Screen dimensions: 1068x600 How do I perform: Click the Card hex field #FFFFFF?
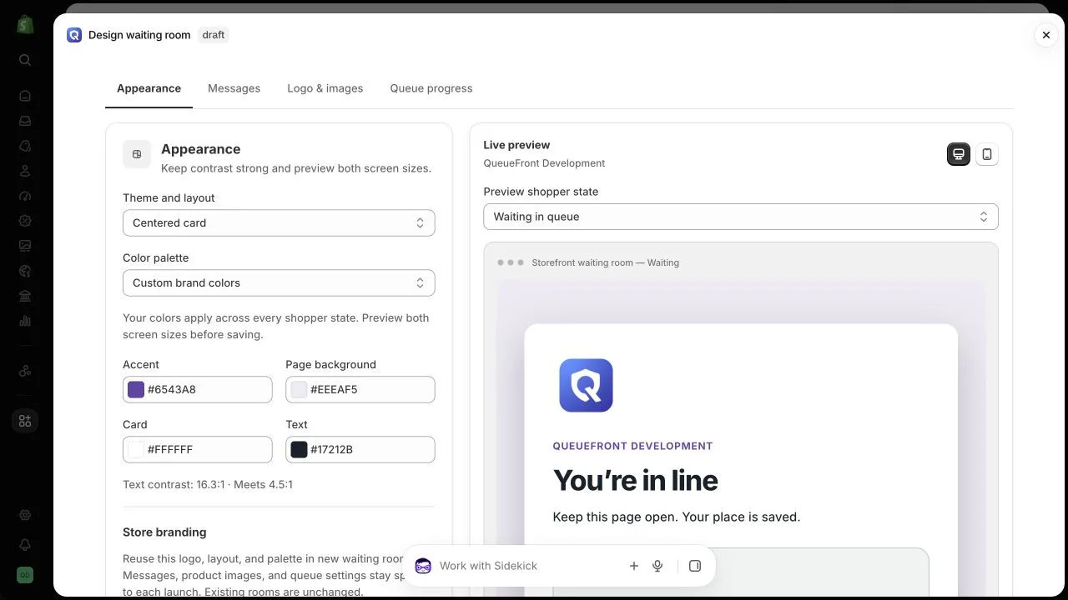198,449
